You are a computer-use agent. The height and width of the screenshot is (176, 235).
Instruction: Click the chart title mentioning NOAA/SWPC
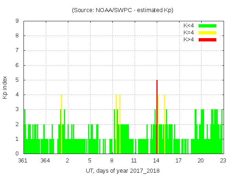pos(123,10)
